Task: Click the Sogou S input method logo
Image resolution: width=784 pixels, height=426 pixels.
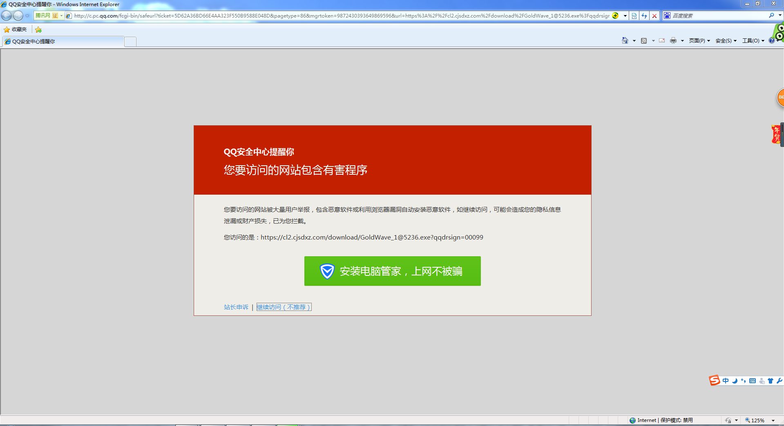Action: pos(715,380)
